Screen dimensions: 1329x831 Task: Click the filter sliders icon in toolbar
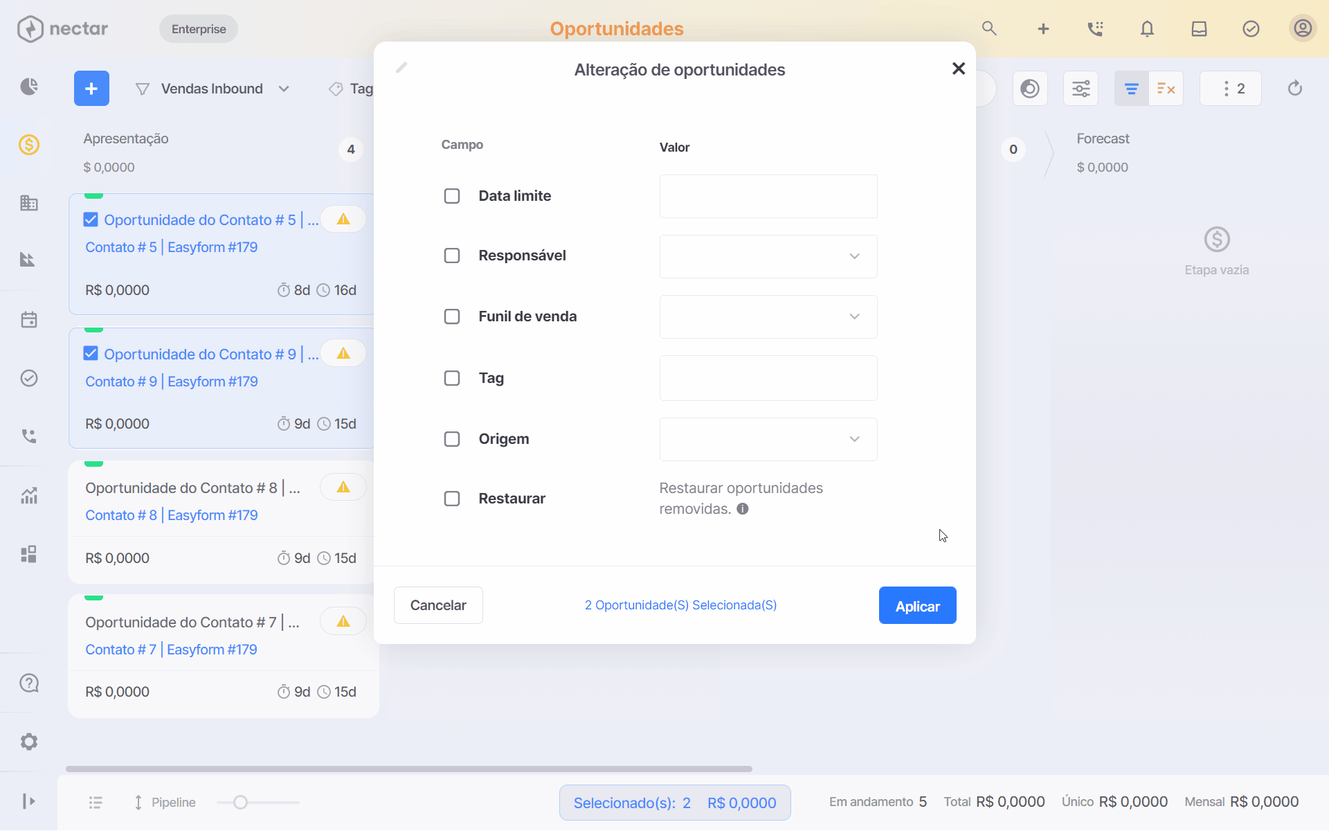tap(1081, 89)
